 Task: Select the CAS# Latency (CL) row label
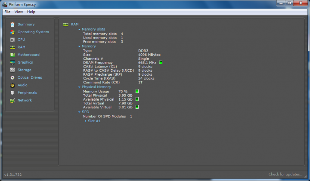pos(100,67)
